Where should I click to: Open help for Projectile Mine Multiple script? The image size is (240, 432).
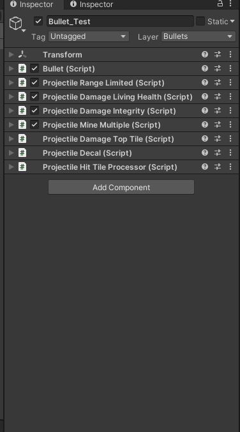pyautogui.click(x=205, y=124)
